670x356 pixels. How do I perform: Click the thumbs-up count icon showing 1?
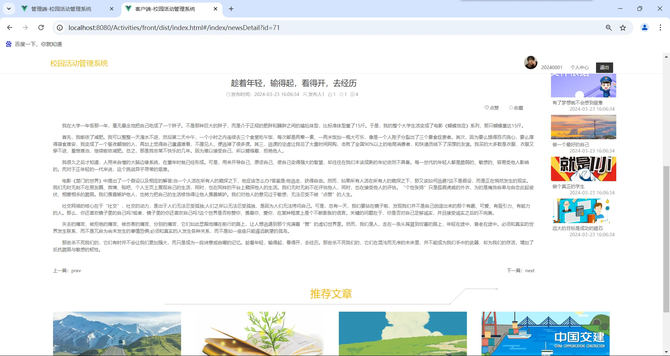pyautogui.click(x=330, y=94)
